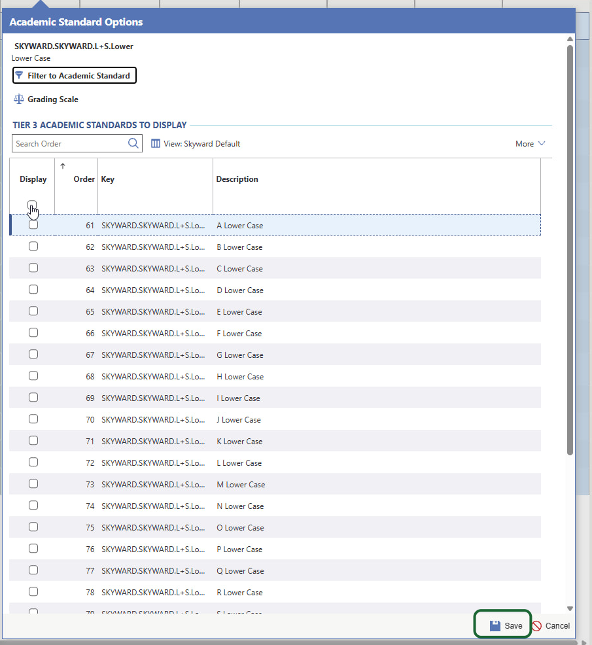The width and height of the screenshot is (592, 645).
Task: Click the Cancel button
Action: pyautogui.click(x=551, y=625)
